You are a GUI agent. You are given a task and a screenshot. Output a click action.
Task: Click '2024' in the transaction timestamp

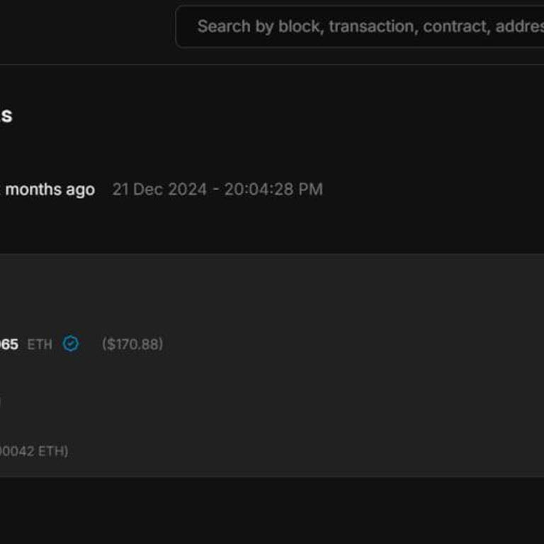click(187, 190)
